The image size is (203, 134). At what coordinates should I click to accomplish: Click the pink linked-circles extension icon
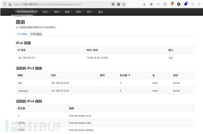point(192,4)
